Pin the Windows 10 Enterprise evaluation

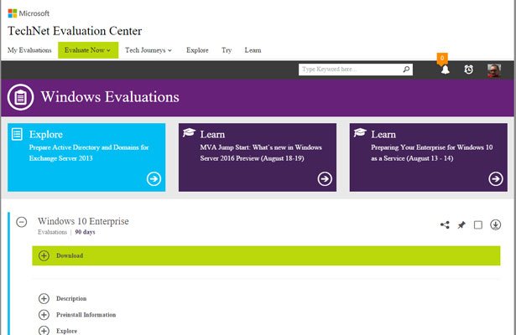tap(461, 224)
